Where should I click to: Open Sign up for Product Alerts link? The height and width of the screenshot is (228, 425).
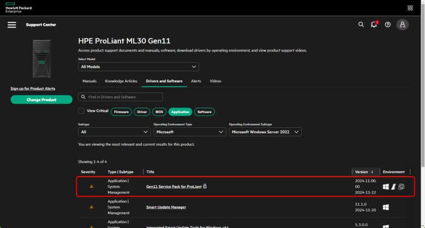(33, 89)
